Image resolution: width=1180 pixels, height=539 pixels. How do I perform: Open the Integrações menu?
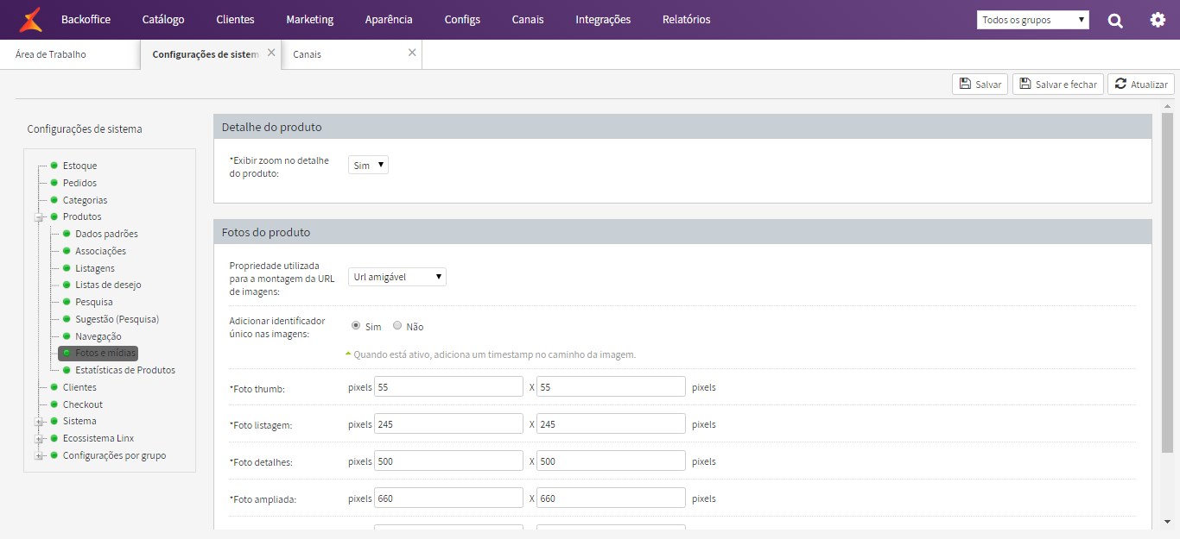[x=603, y=19]
